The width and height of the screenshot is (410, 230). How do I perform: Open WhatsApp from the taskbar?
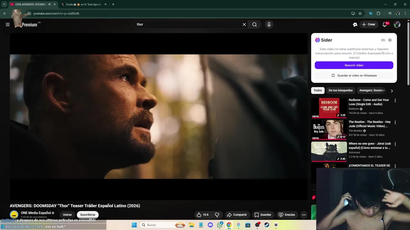coord(219,225)
